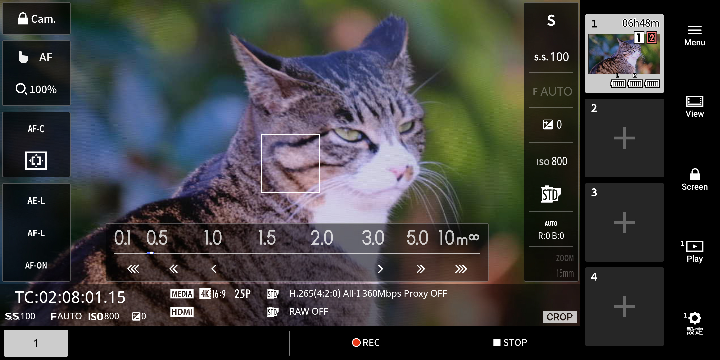
Task: Click the bottom exposure compensation indicator
Action: [x=139, y=316]
